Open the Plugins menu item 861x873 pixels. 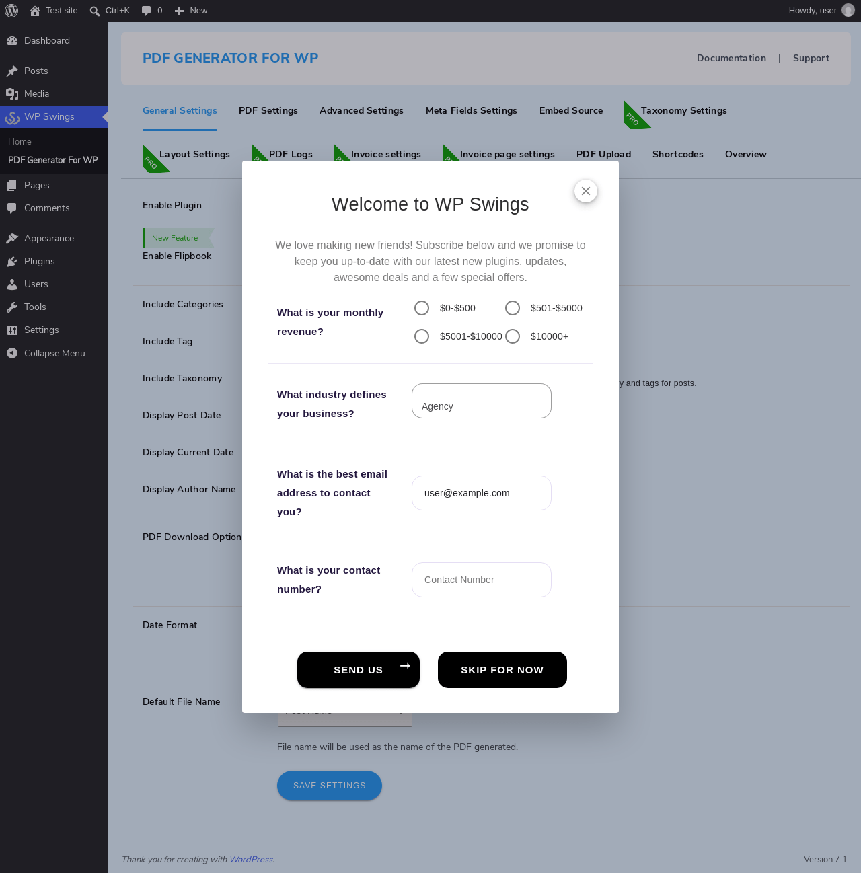[54, 262]
